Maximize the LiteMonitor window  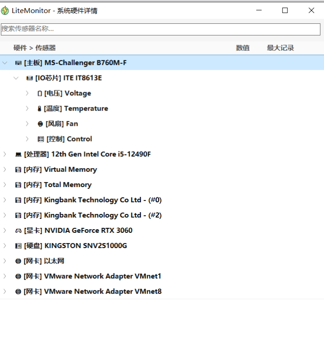click(x=285, y=10)
